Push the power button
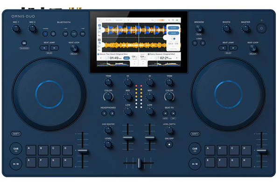The image size is (280, 186). [261, 28]
